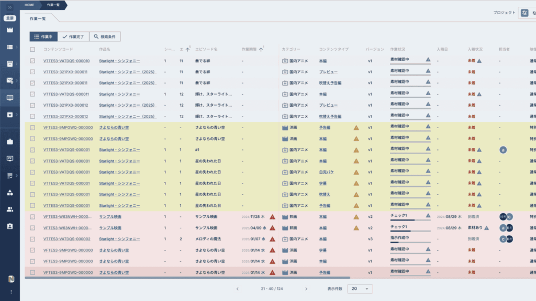Image resolution: width=536 pixels, height=301 pixels.
Task: Open the vertical dots menu at sidebar bottom
Action: (x=11, y=292)
